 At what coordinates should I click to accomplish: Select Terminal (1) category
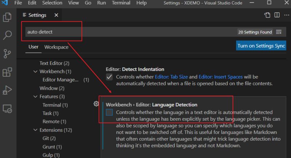(x=55, y=105)
